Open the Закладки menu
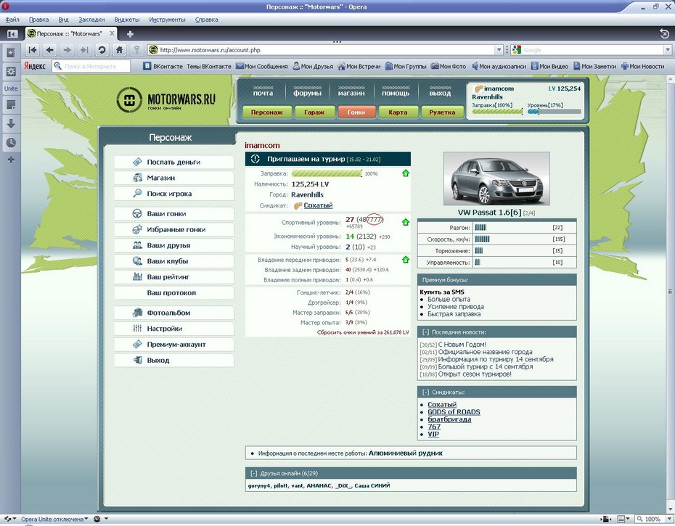This screenshot has height=526, width=675. tap(91, 20)
